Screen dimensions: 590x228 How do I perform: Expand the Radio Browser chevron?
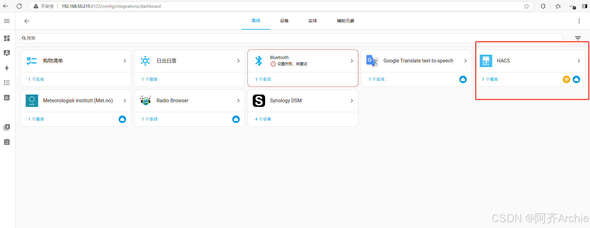[x=238, y=101]
